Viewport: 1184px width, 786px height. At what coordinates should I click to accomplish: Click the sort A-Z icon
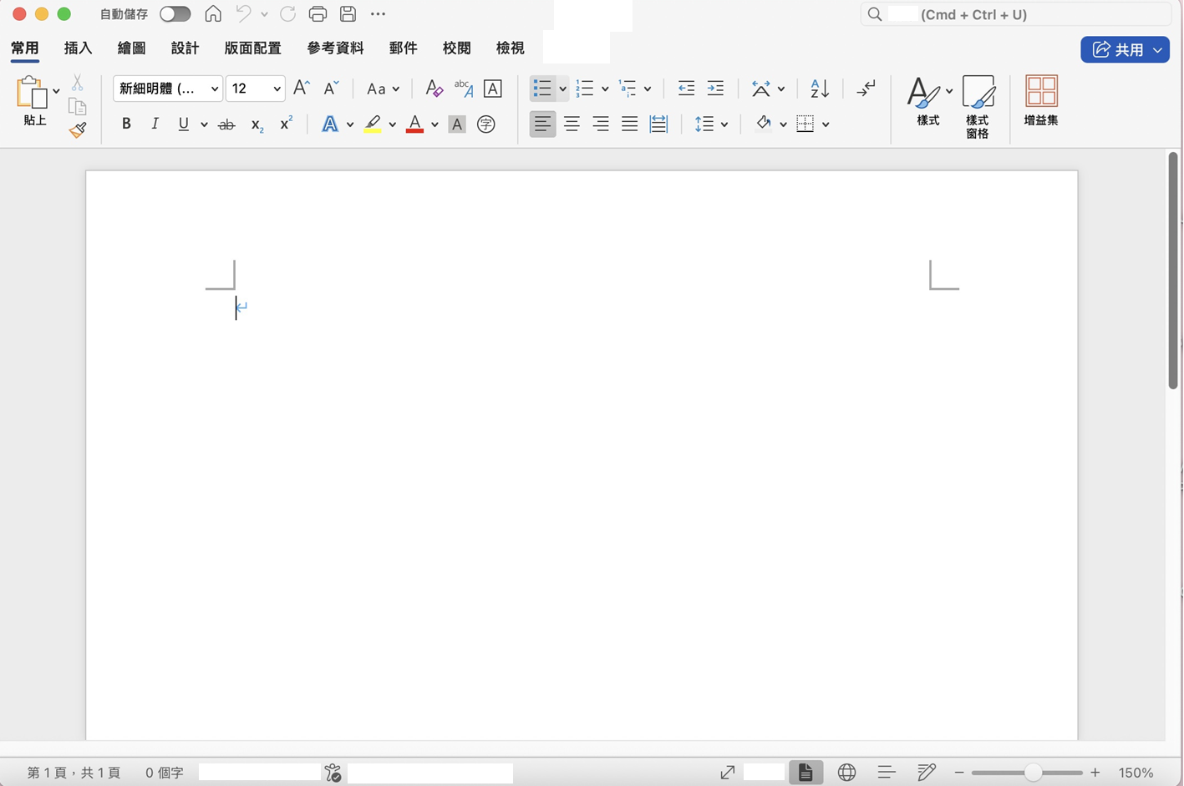click(820, 88)
